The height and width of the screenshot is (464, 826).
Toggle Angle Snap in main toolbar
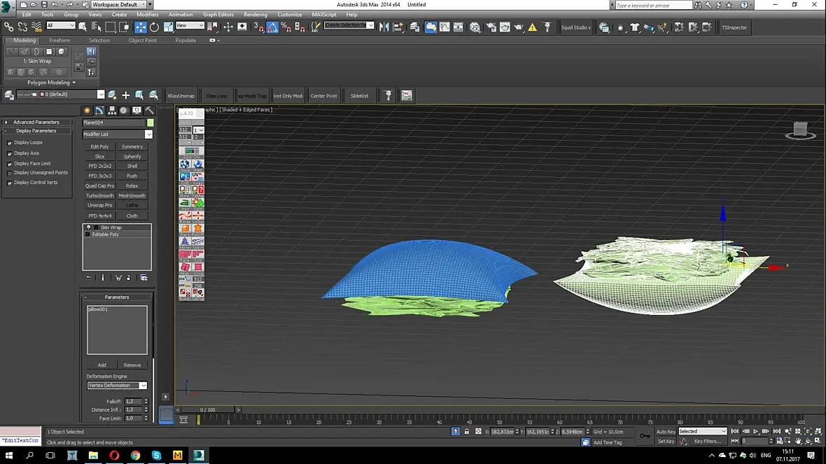tap(272, 27)
